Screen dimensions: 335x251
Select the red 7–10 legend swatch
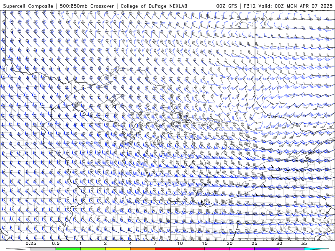tap(167, 249)
